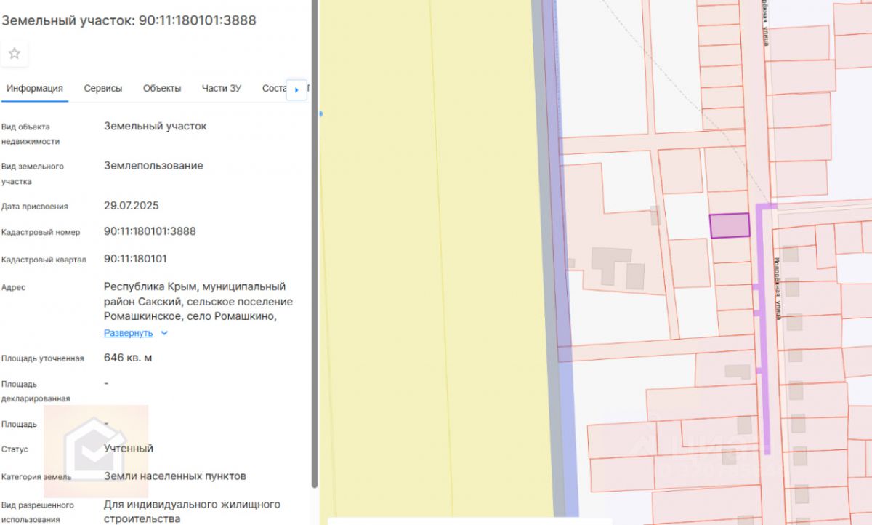Click the star favorite icon
This screenshot has width=872, height=525.
pyautogui.click(x=14, y=54)
